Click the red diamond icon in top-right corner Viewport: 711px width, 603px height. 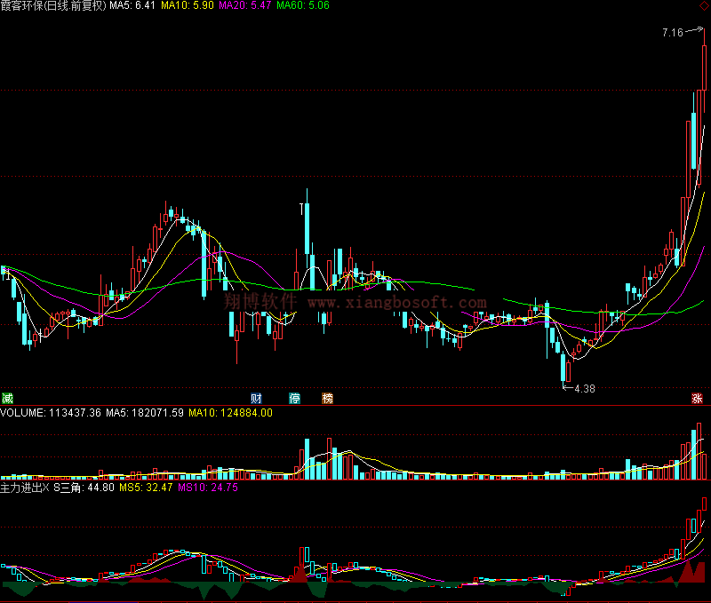tap(705, 5)
